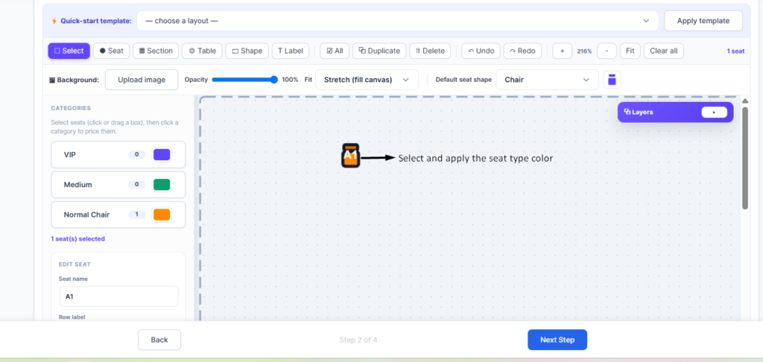
Task: Fit the canvas to view
Action: pyautogui.click(x=630, y=51)
